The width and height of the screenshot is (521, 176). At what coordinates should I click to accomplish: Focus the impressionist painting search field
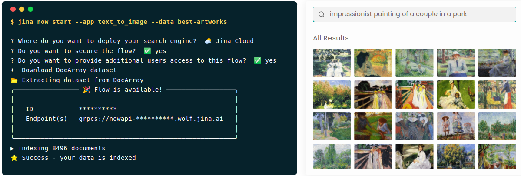pyautogui.click(x=415, y=14)
